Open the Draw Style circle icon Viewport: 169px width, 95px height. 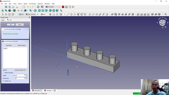pyautogui.click(x=10, y=11)
